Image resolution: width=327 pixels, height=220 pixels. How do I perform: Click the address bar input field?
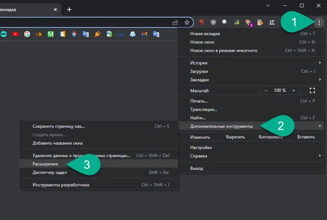82,22
